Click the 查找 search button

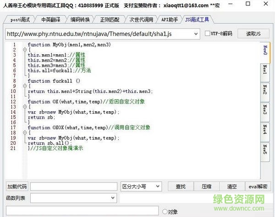[180, 186]
